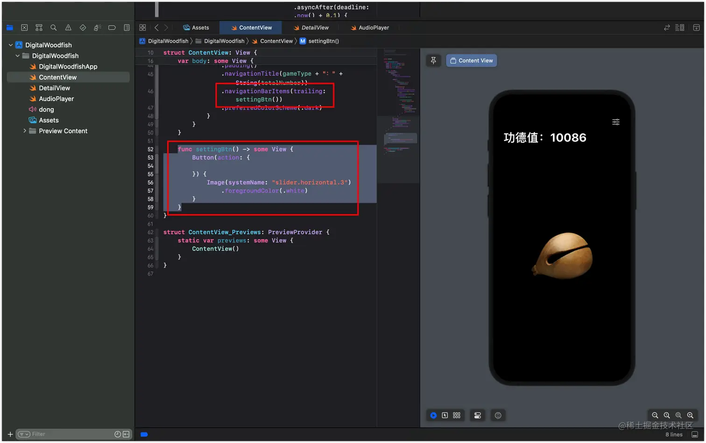Switch to the AudioPlayer tab
Screen dimensions: 706x443
pos(369,28)
